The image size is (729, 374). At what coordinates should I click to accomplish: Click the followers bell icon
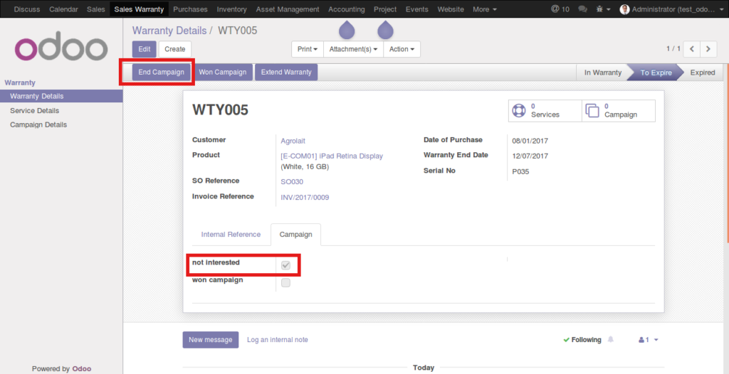[610, 340]
